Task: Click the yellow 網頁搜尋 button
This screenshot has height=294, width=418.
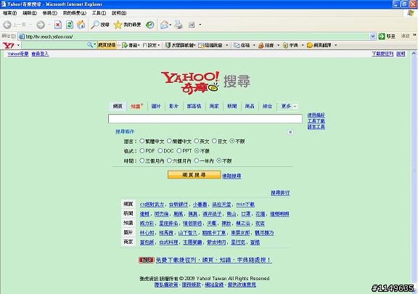Action: [194, 175]
